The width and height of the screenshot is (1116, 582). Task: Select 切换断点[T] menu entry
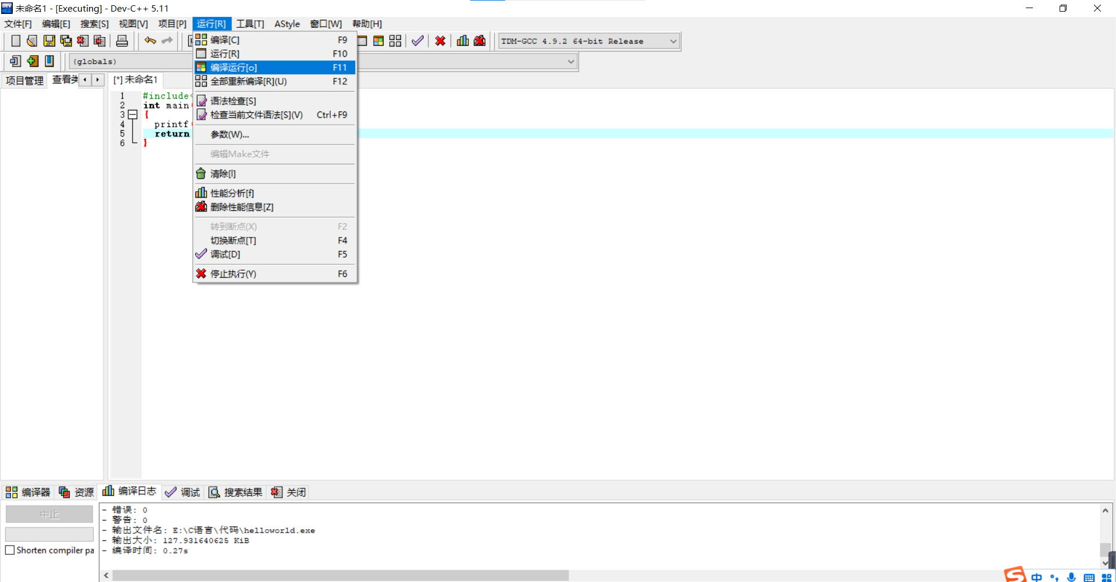pyautogui.click(x=274, y=240)
